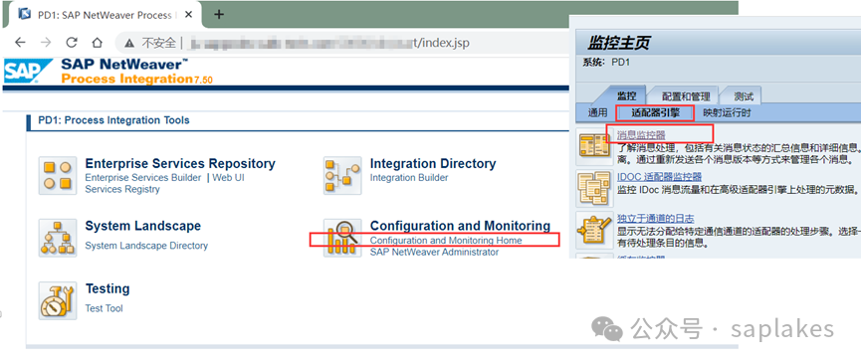Click the Configuration and Monitoring chart icon
Image resolution: width=861 pixels, height=363 pixels.
point(342,238)
